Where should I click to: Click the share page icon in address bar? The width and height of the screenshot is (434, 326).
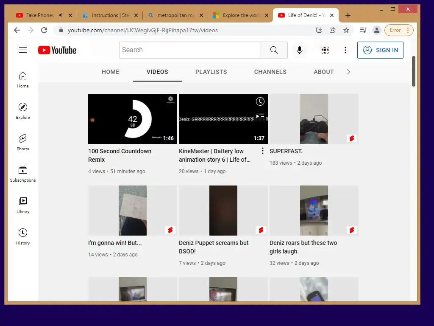(332, 30)
